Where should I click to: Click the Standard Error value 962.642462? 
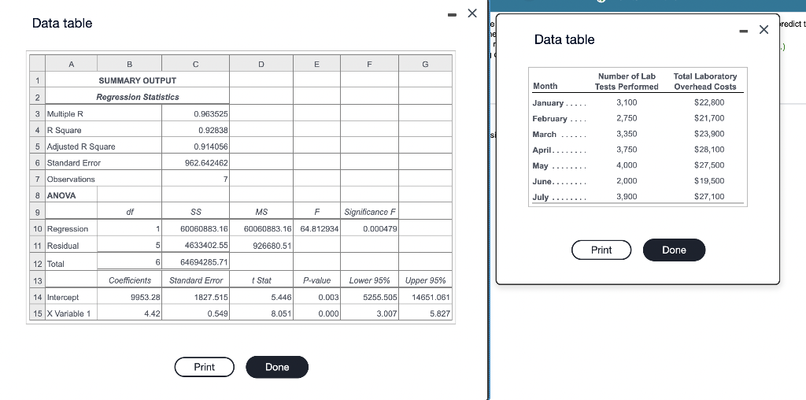(207, 163)
